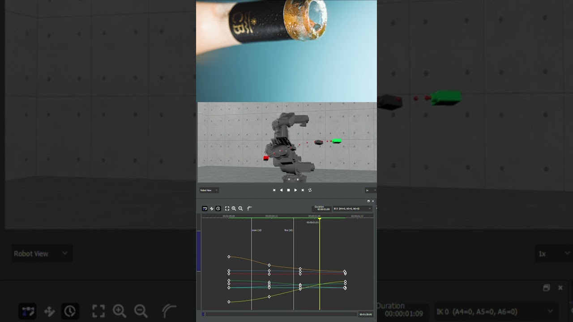Click the bottle video preview
This screenshot has width=573, height=322.
[x=286, y=51]
